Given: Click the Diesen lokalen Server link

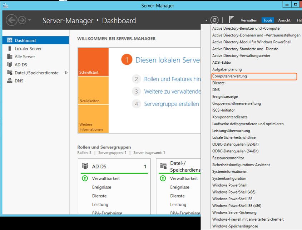Looking at the screenshot, I should (x=168, y=60).
